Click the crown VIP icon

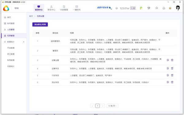click(170, 8)
